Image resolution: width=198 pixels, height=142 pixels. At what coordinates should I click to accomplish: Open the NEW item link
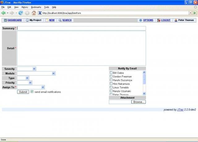pyautogui.click(x=52, y=20)
